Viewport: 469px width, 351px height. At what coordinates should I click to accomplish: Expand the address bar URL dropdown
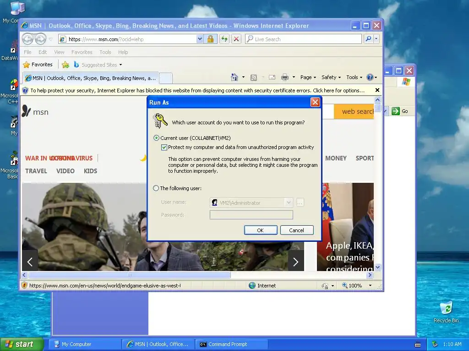(x=200, y=39)
